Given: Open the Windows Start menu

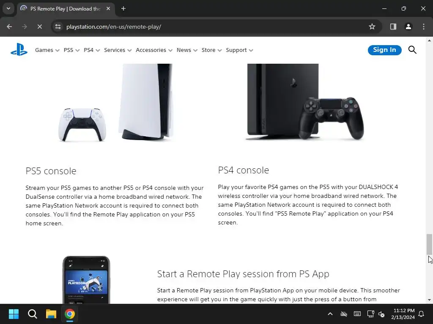Looking at the screenshot, I should click(x=14, y=314).
